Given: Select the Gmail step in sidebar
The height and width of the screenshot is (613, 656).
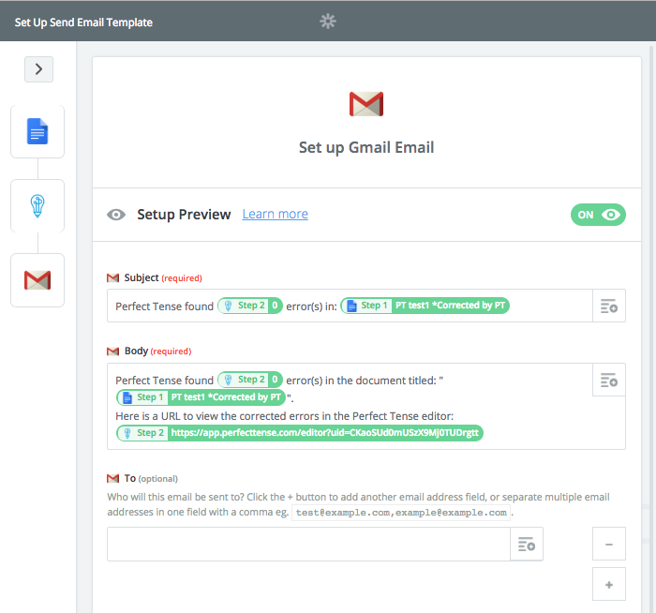Looking at the screenshot, I should [x=37, y=280].
